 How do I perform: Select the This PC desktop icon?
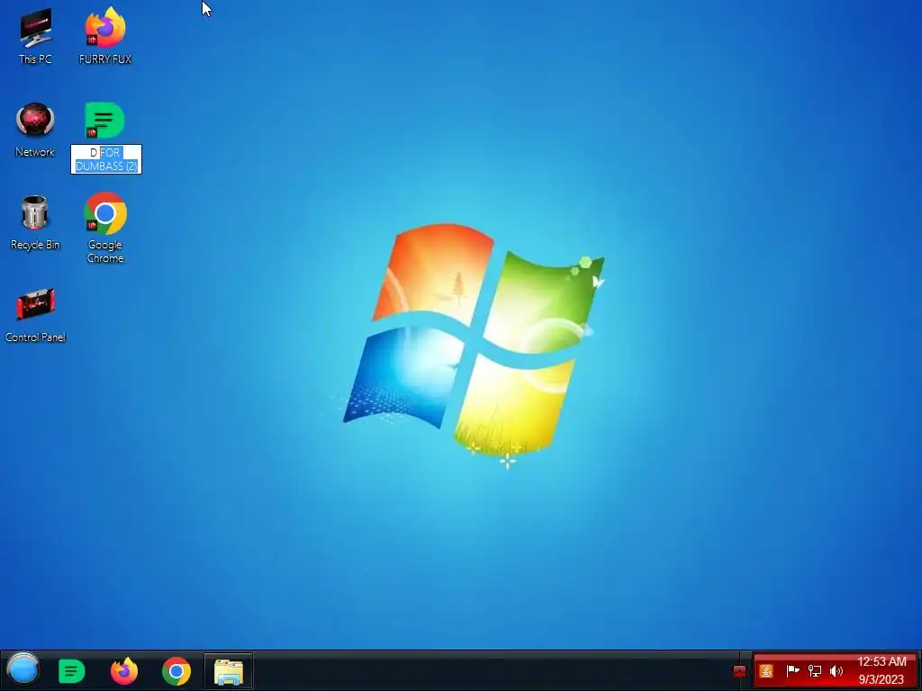pos(35,35)
